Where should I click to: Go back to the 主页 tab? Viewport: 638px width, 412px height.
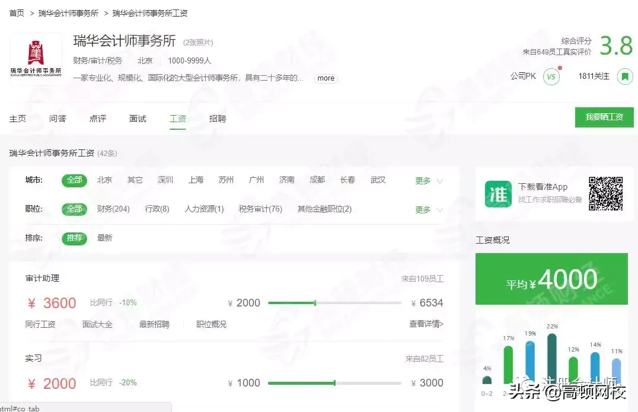(18, 118)
